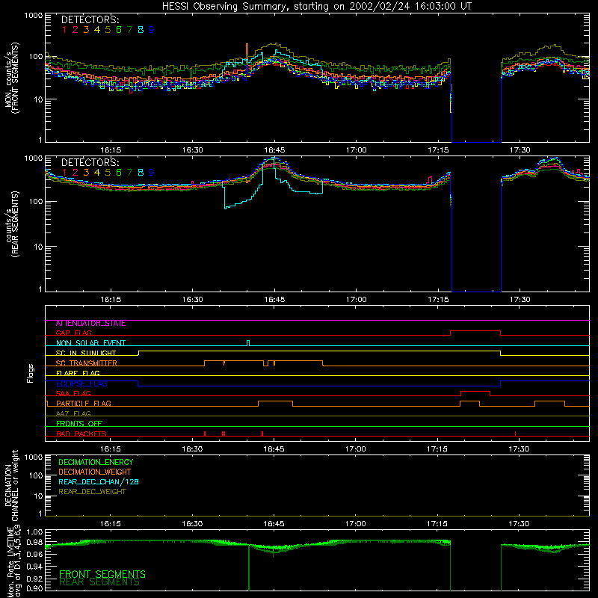Viewport: 598px width, 598px height.
Task: Click REAR_DEC_CHAN/128 legend entry
Action: coord(99,482)
